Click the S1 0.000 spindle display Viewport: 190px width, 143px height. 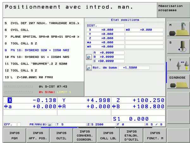click(x=138, y=119)
